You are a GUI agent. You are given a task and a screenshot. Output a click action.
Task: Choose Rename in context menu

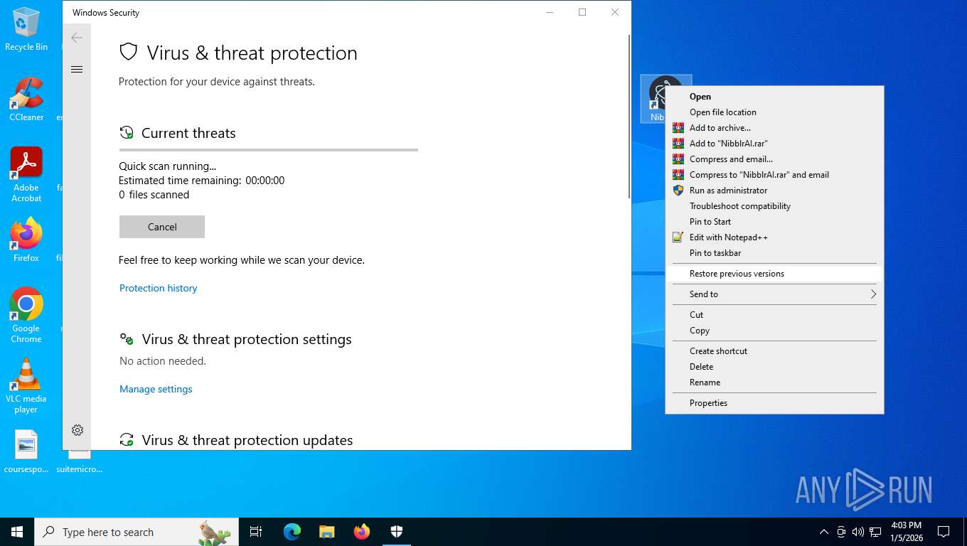774,382
